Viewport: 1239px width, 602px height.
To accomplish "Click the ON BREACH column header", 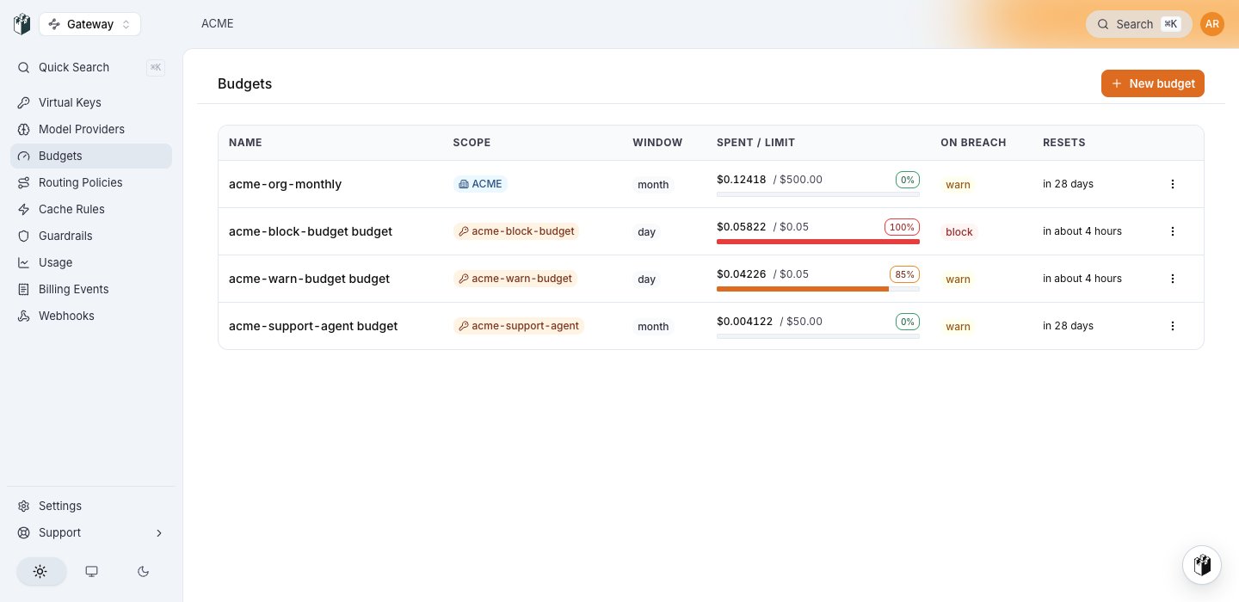I will click(973, 143).
